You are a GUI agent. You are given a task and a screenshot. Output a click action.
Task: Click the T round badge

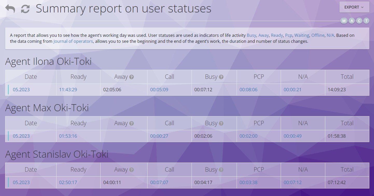click(366, 21)
